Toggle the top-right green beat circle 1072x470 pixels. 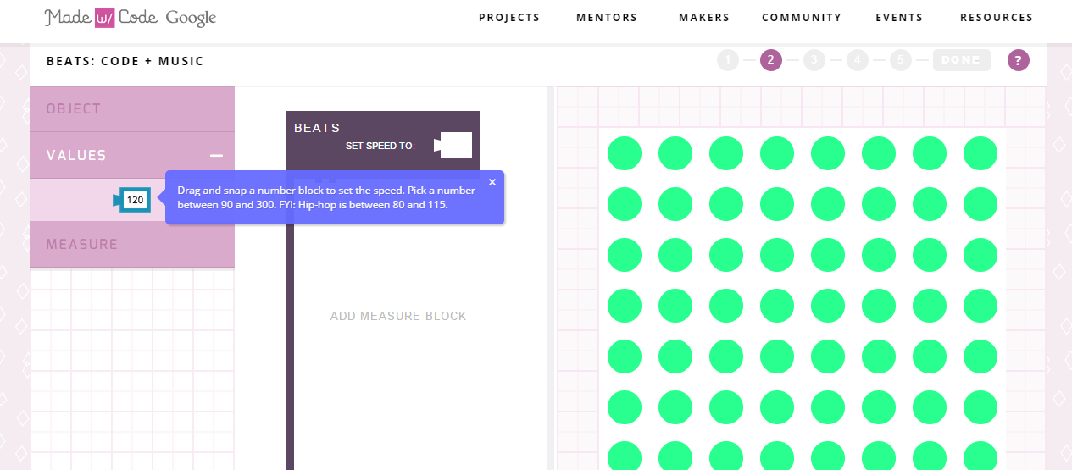point(980,153)
